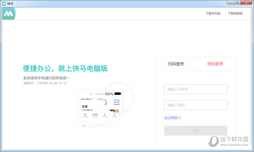This screenshot has width=254, height=152.
Task: Focus the phone number input field
Action: pos(196,89)
